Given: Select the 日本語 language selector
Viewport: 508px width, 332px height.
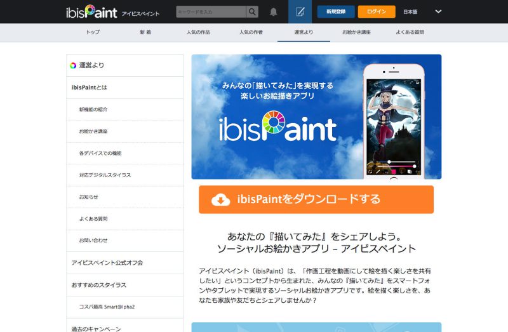Looking at the screenshot, I should 410,12.
